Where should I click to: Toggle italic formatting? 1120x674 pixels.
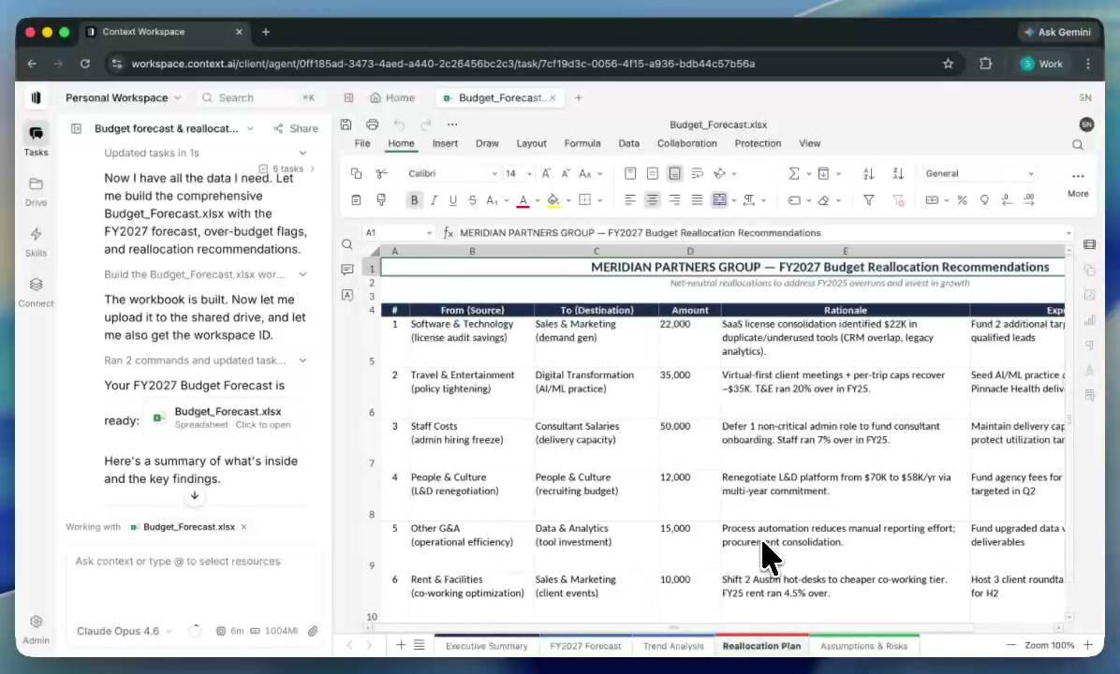click(x=434, y=199)
